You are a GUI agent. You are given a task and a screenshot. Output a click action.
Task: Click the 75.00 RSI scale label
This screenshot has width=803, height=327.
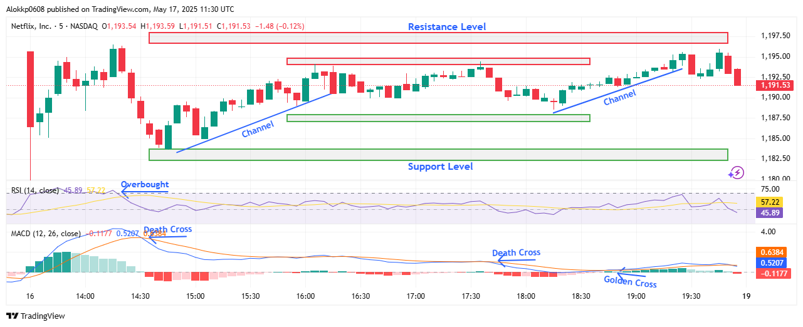click(x=770, y=189)
